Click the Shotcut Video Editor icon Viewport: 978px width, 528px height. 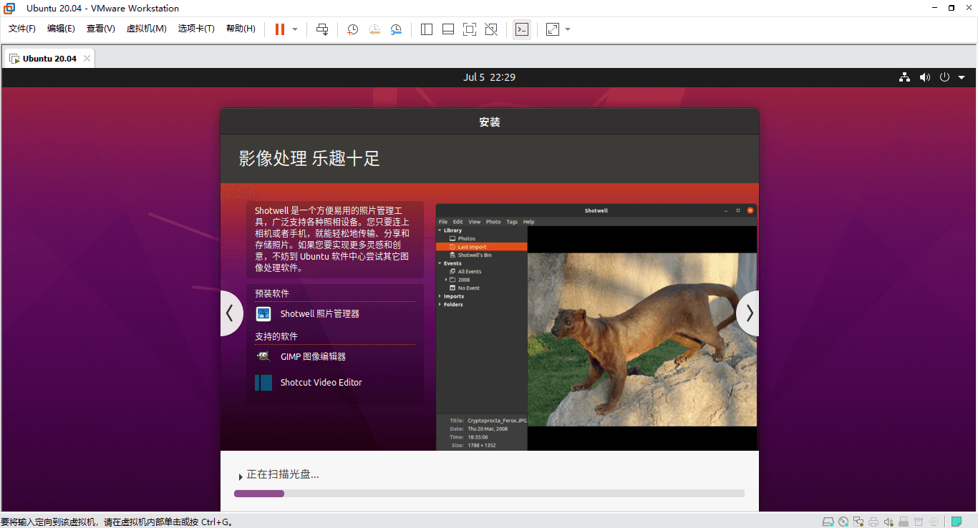(263, 383)
